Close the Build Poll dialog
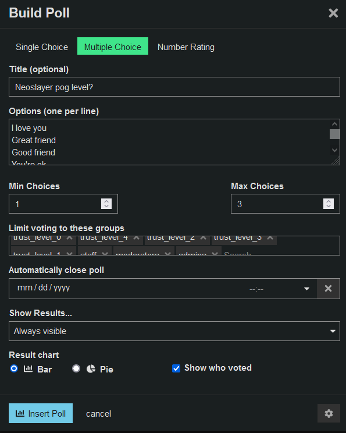This screenshot has width=346, height=433. [333, 13]
